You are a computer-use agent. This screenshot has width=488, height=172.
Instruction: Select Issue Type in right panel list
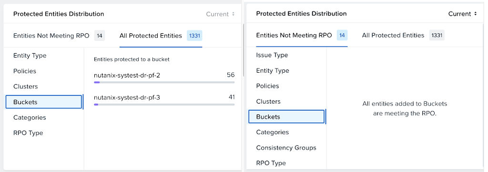coord(272,55)
